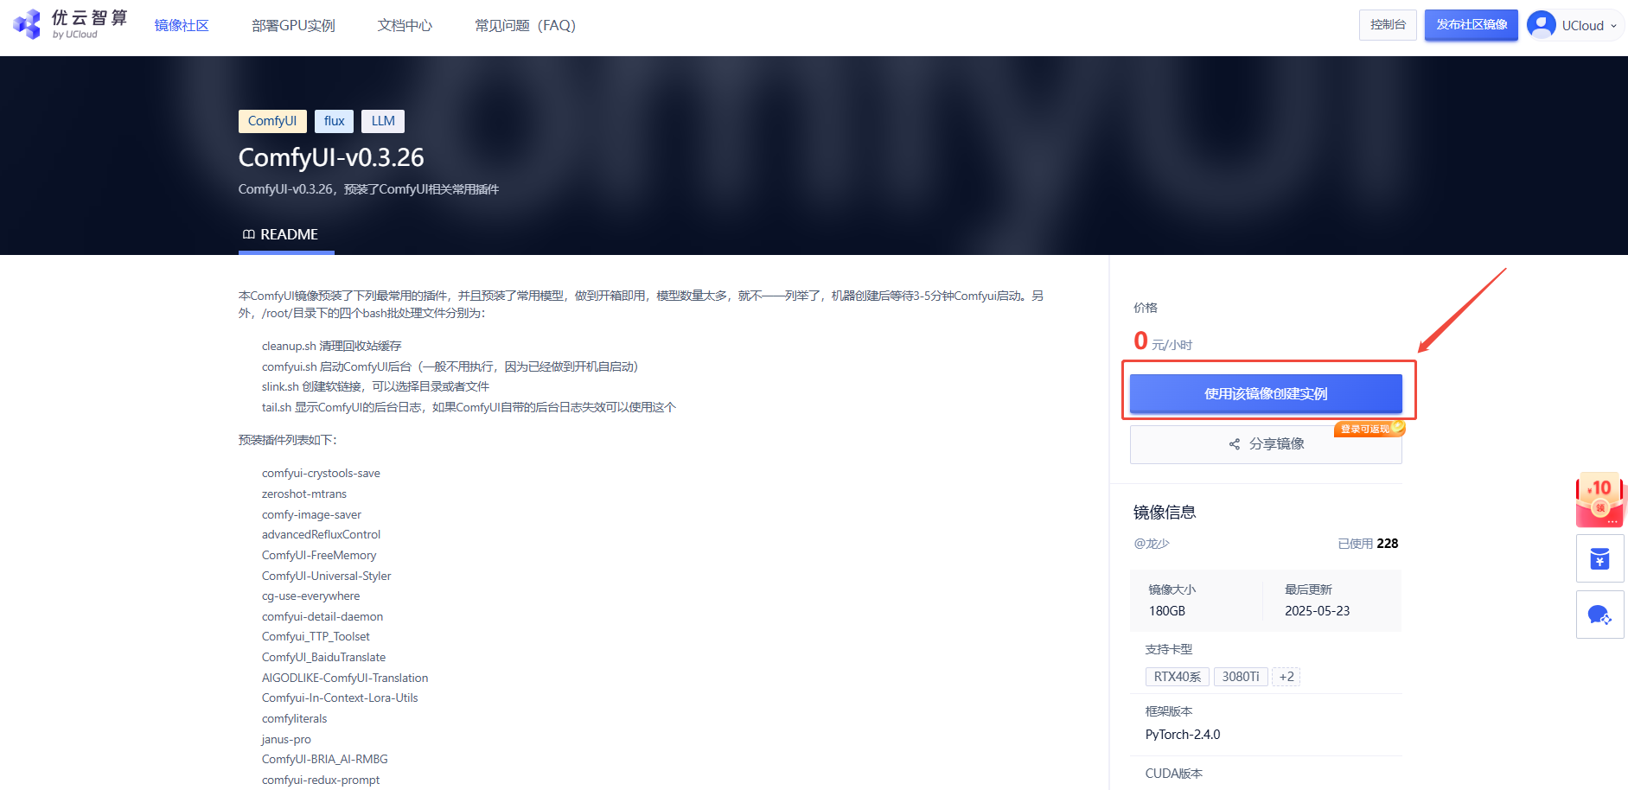Viewport: 1628px width, 790px height.
Task: Expand the UCloud account dropdown arrow
Action: tap(1613, 26)
